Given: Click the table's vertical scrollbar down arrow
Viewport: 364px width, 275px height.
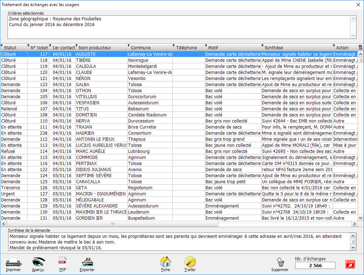Looking at the screenshot, I should pyautogui.click(x=361, y=218).
